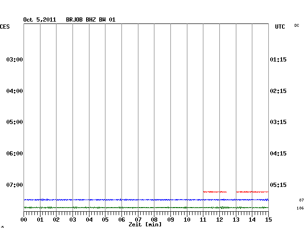Click the '12' minute tick label
This screenshot has height=232, width=306.
tap(219, 220)
